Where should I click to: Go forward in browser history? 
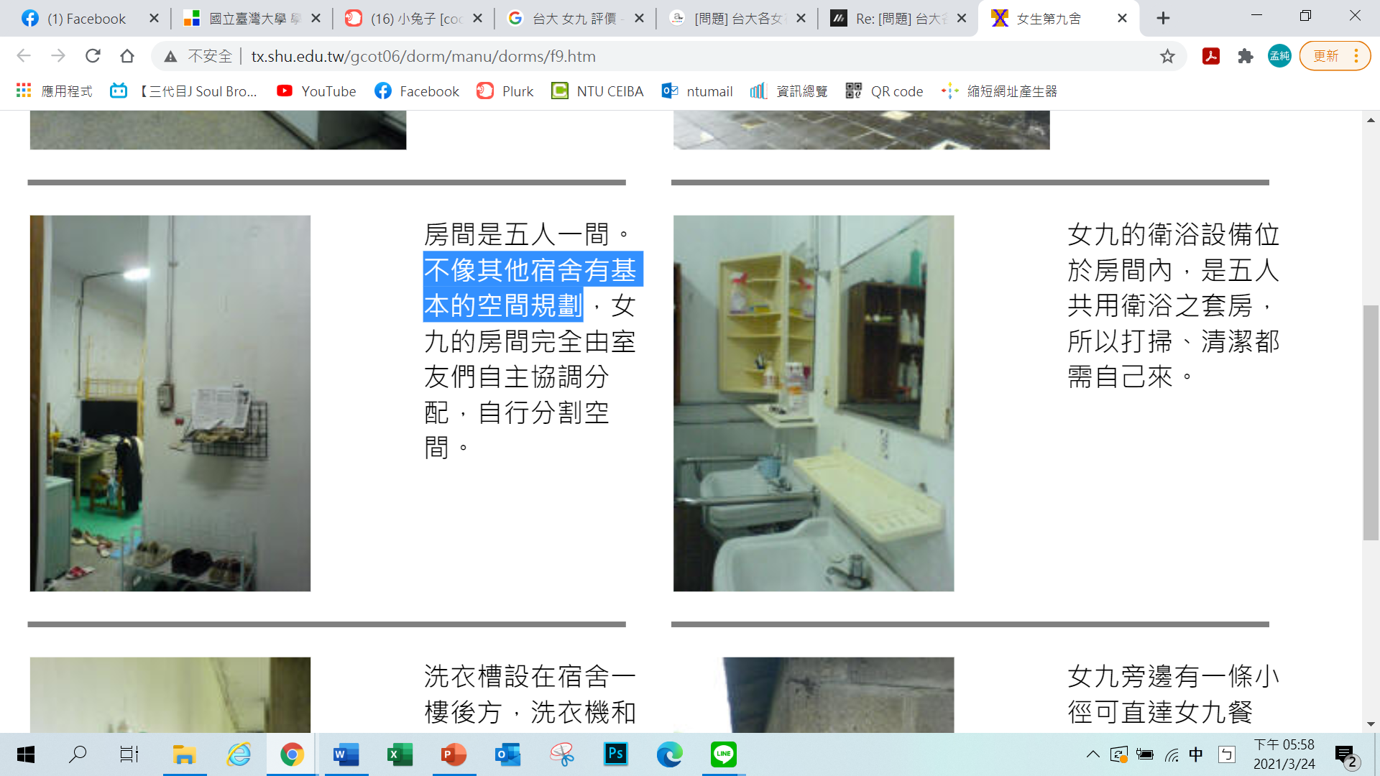point(58,56)
